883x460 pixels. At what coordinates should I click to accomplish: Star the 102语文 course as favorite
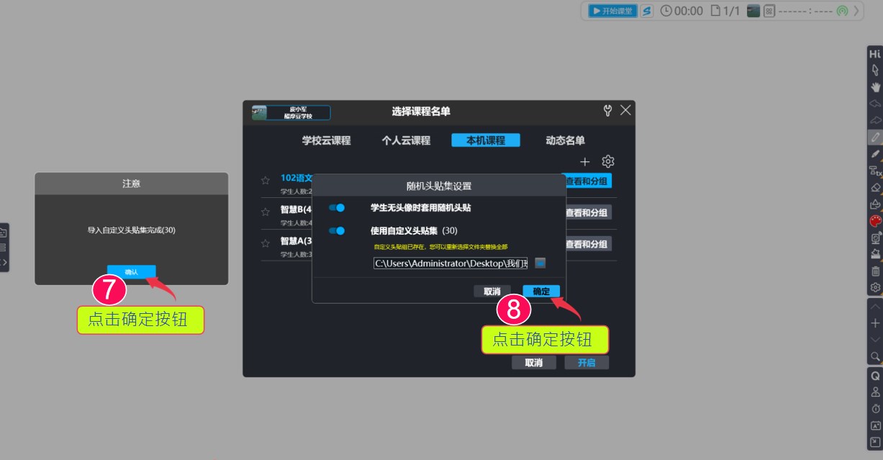tap(265, 179)
